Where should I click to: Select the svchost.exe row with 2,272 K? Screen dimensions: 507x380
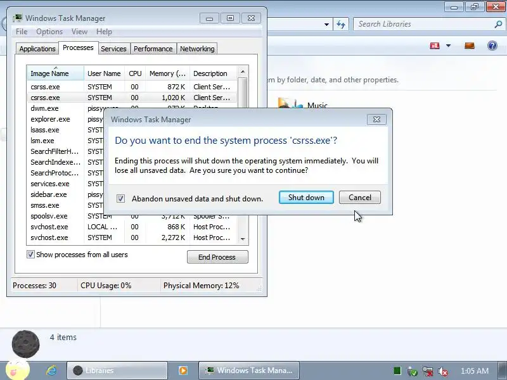tap(132, 237)
